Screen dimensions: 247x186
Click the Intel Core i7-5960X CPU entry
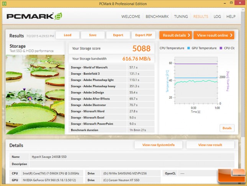[x=51, y=173]
